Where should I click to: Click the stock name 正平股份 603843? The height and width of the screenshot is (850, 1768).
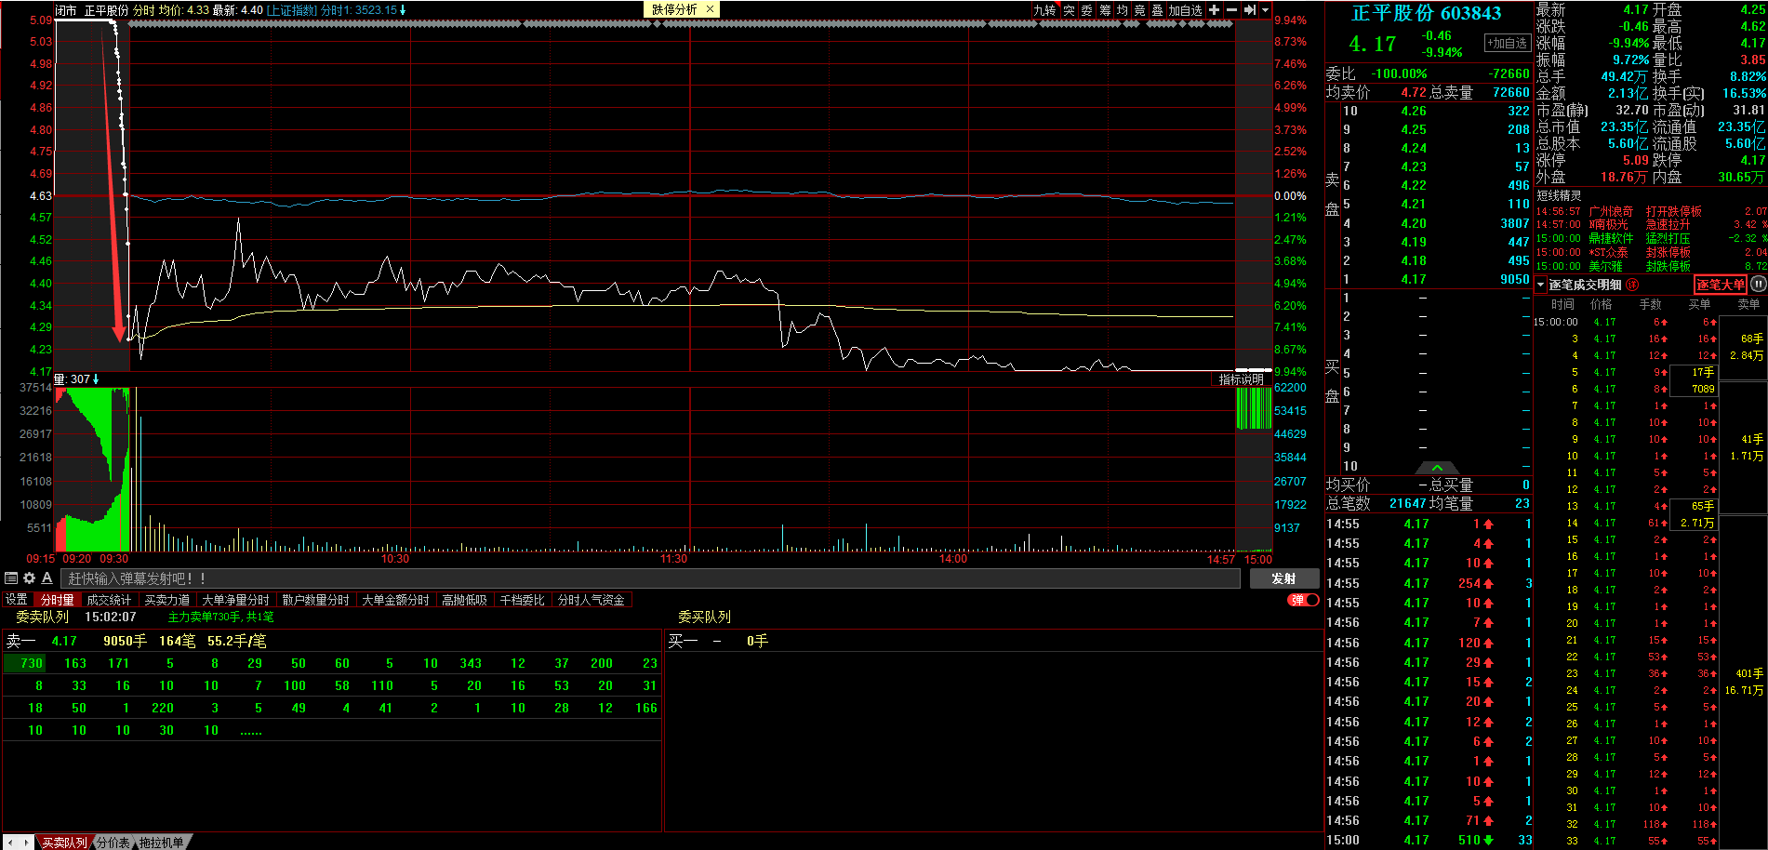tap(1426, 13)
